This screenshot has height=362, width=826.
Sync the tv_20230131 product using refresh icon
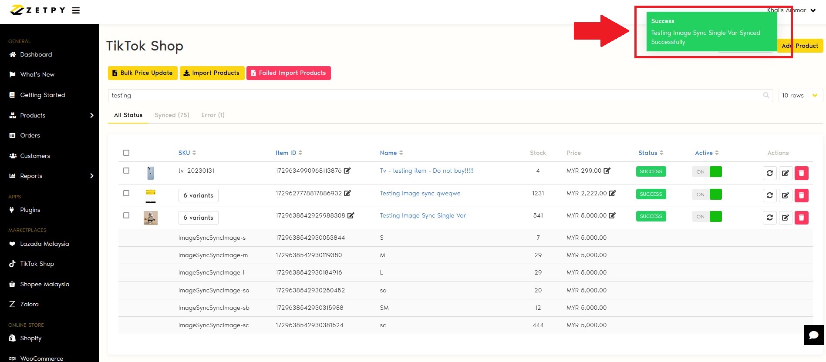pos(769,173)
